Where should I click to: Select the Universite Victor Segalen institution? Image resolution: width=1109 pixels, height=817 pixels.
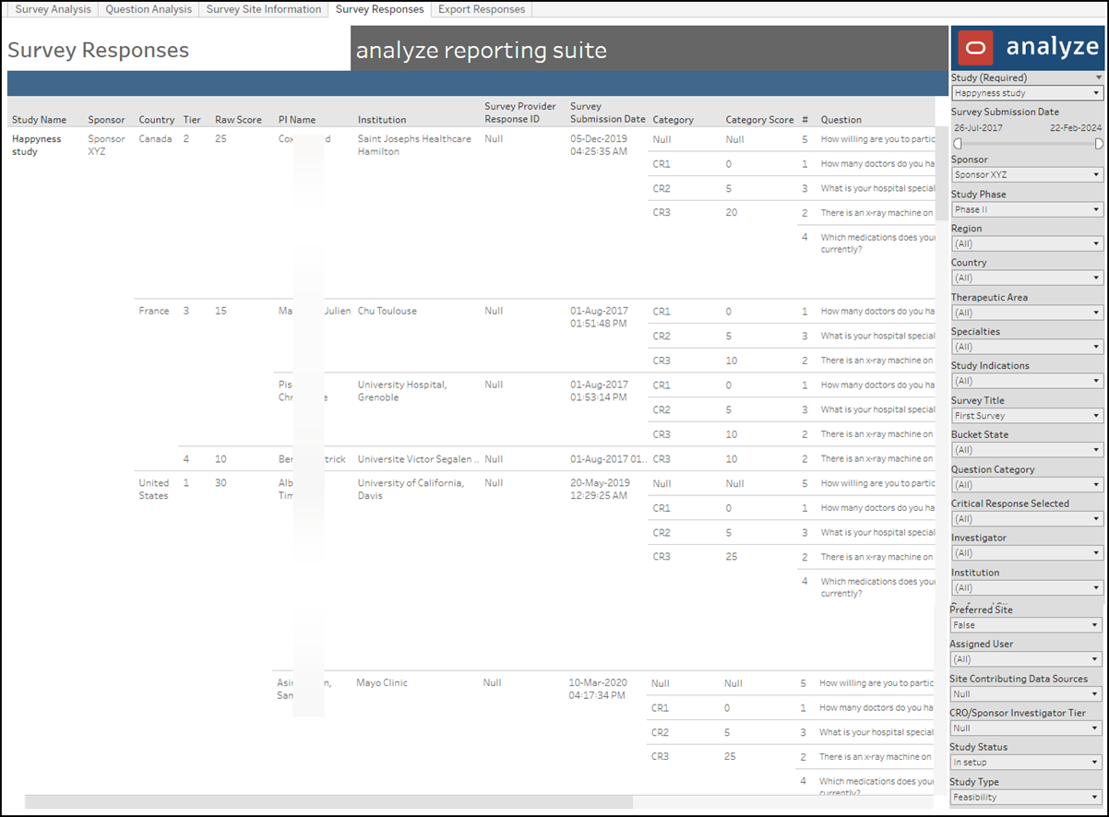(x=418, y=458)
